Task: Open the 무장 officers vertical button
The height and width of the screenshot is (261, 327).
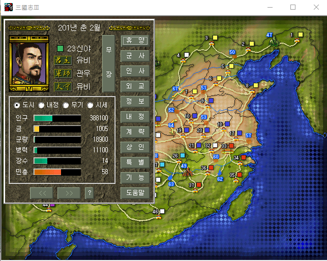Action: [x=108, y=63]
